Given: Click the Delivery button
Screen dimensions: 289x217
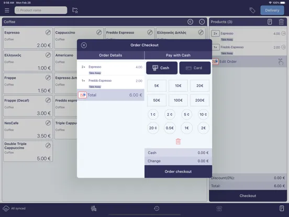Looking at the screenshot, I should point(272,10).
